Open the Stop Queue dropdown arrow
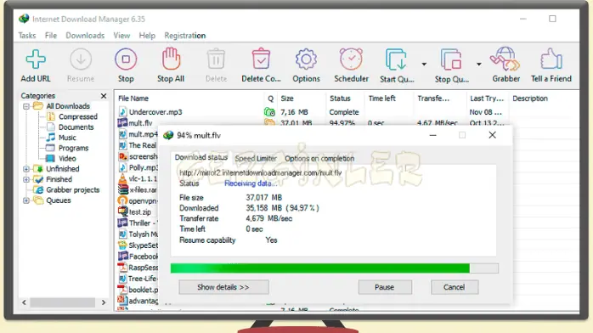 [x=479, y=65]
